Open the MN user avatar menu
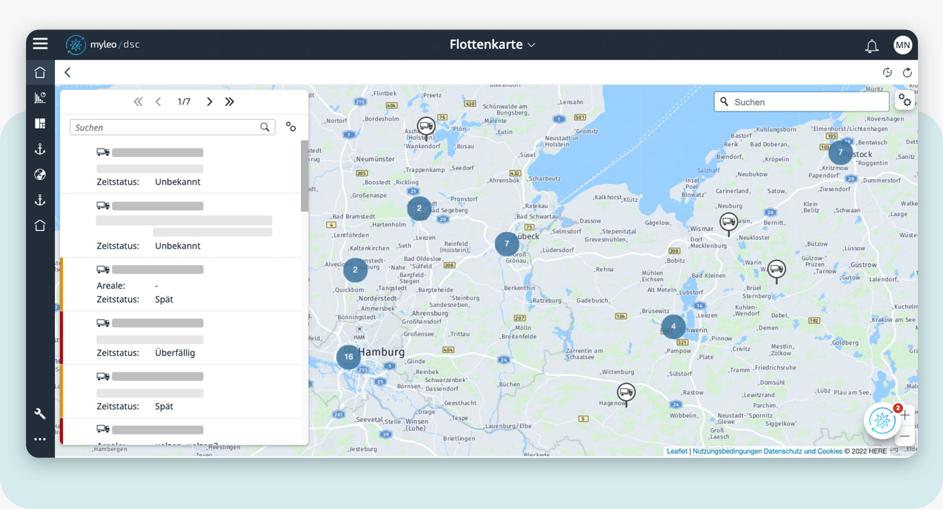943x509 pixels. (902, 45)
